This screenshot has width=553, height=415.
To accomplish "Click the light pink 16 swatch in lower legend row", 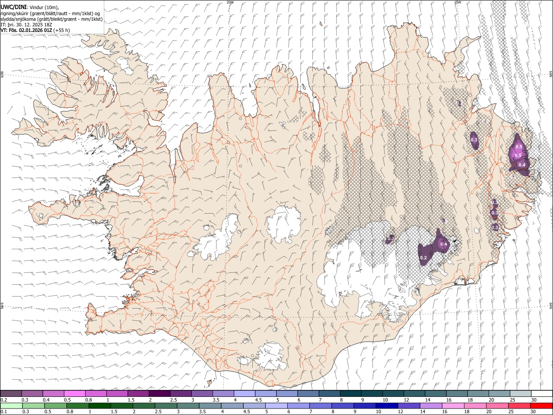I will pos(453,405).
